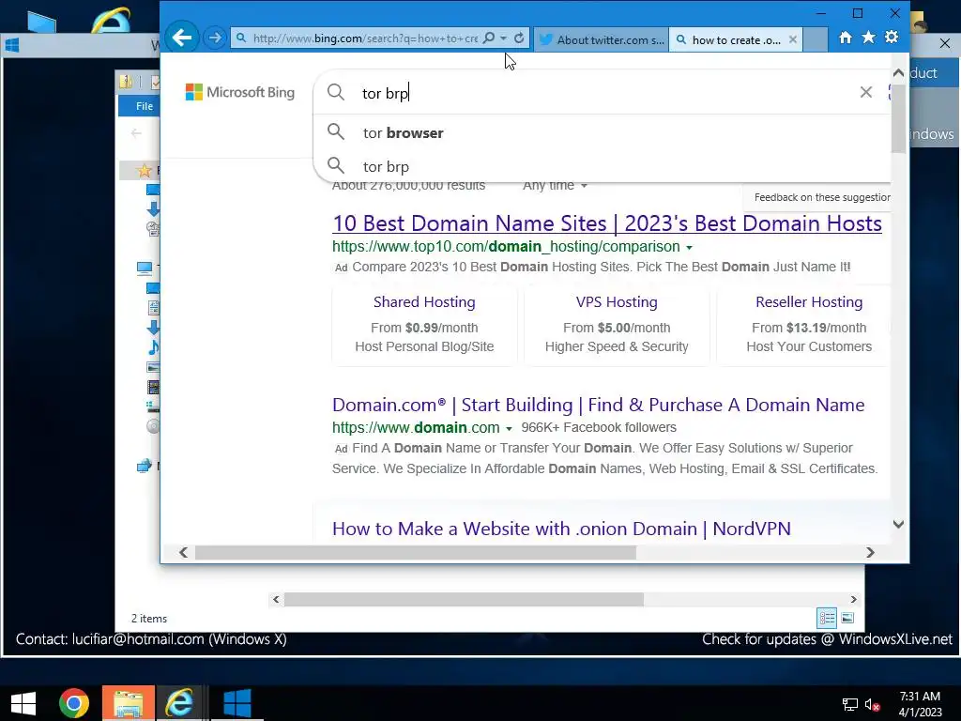The image size is (961, 721).
Task: Click Explorer horizontal scrollbar left arrow
Action: point(276,600)
